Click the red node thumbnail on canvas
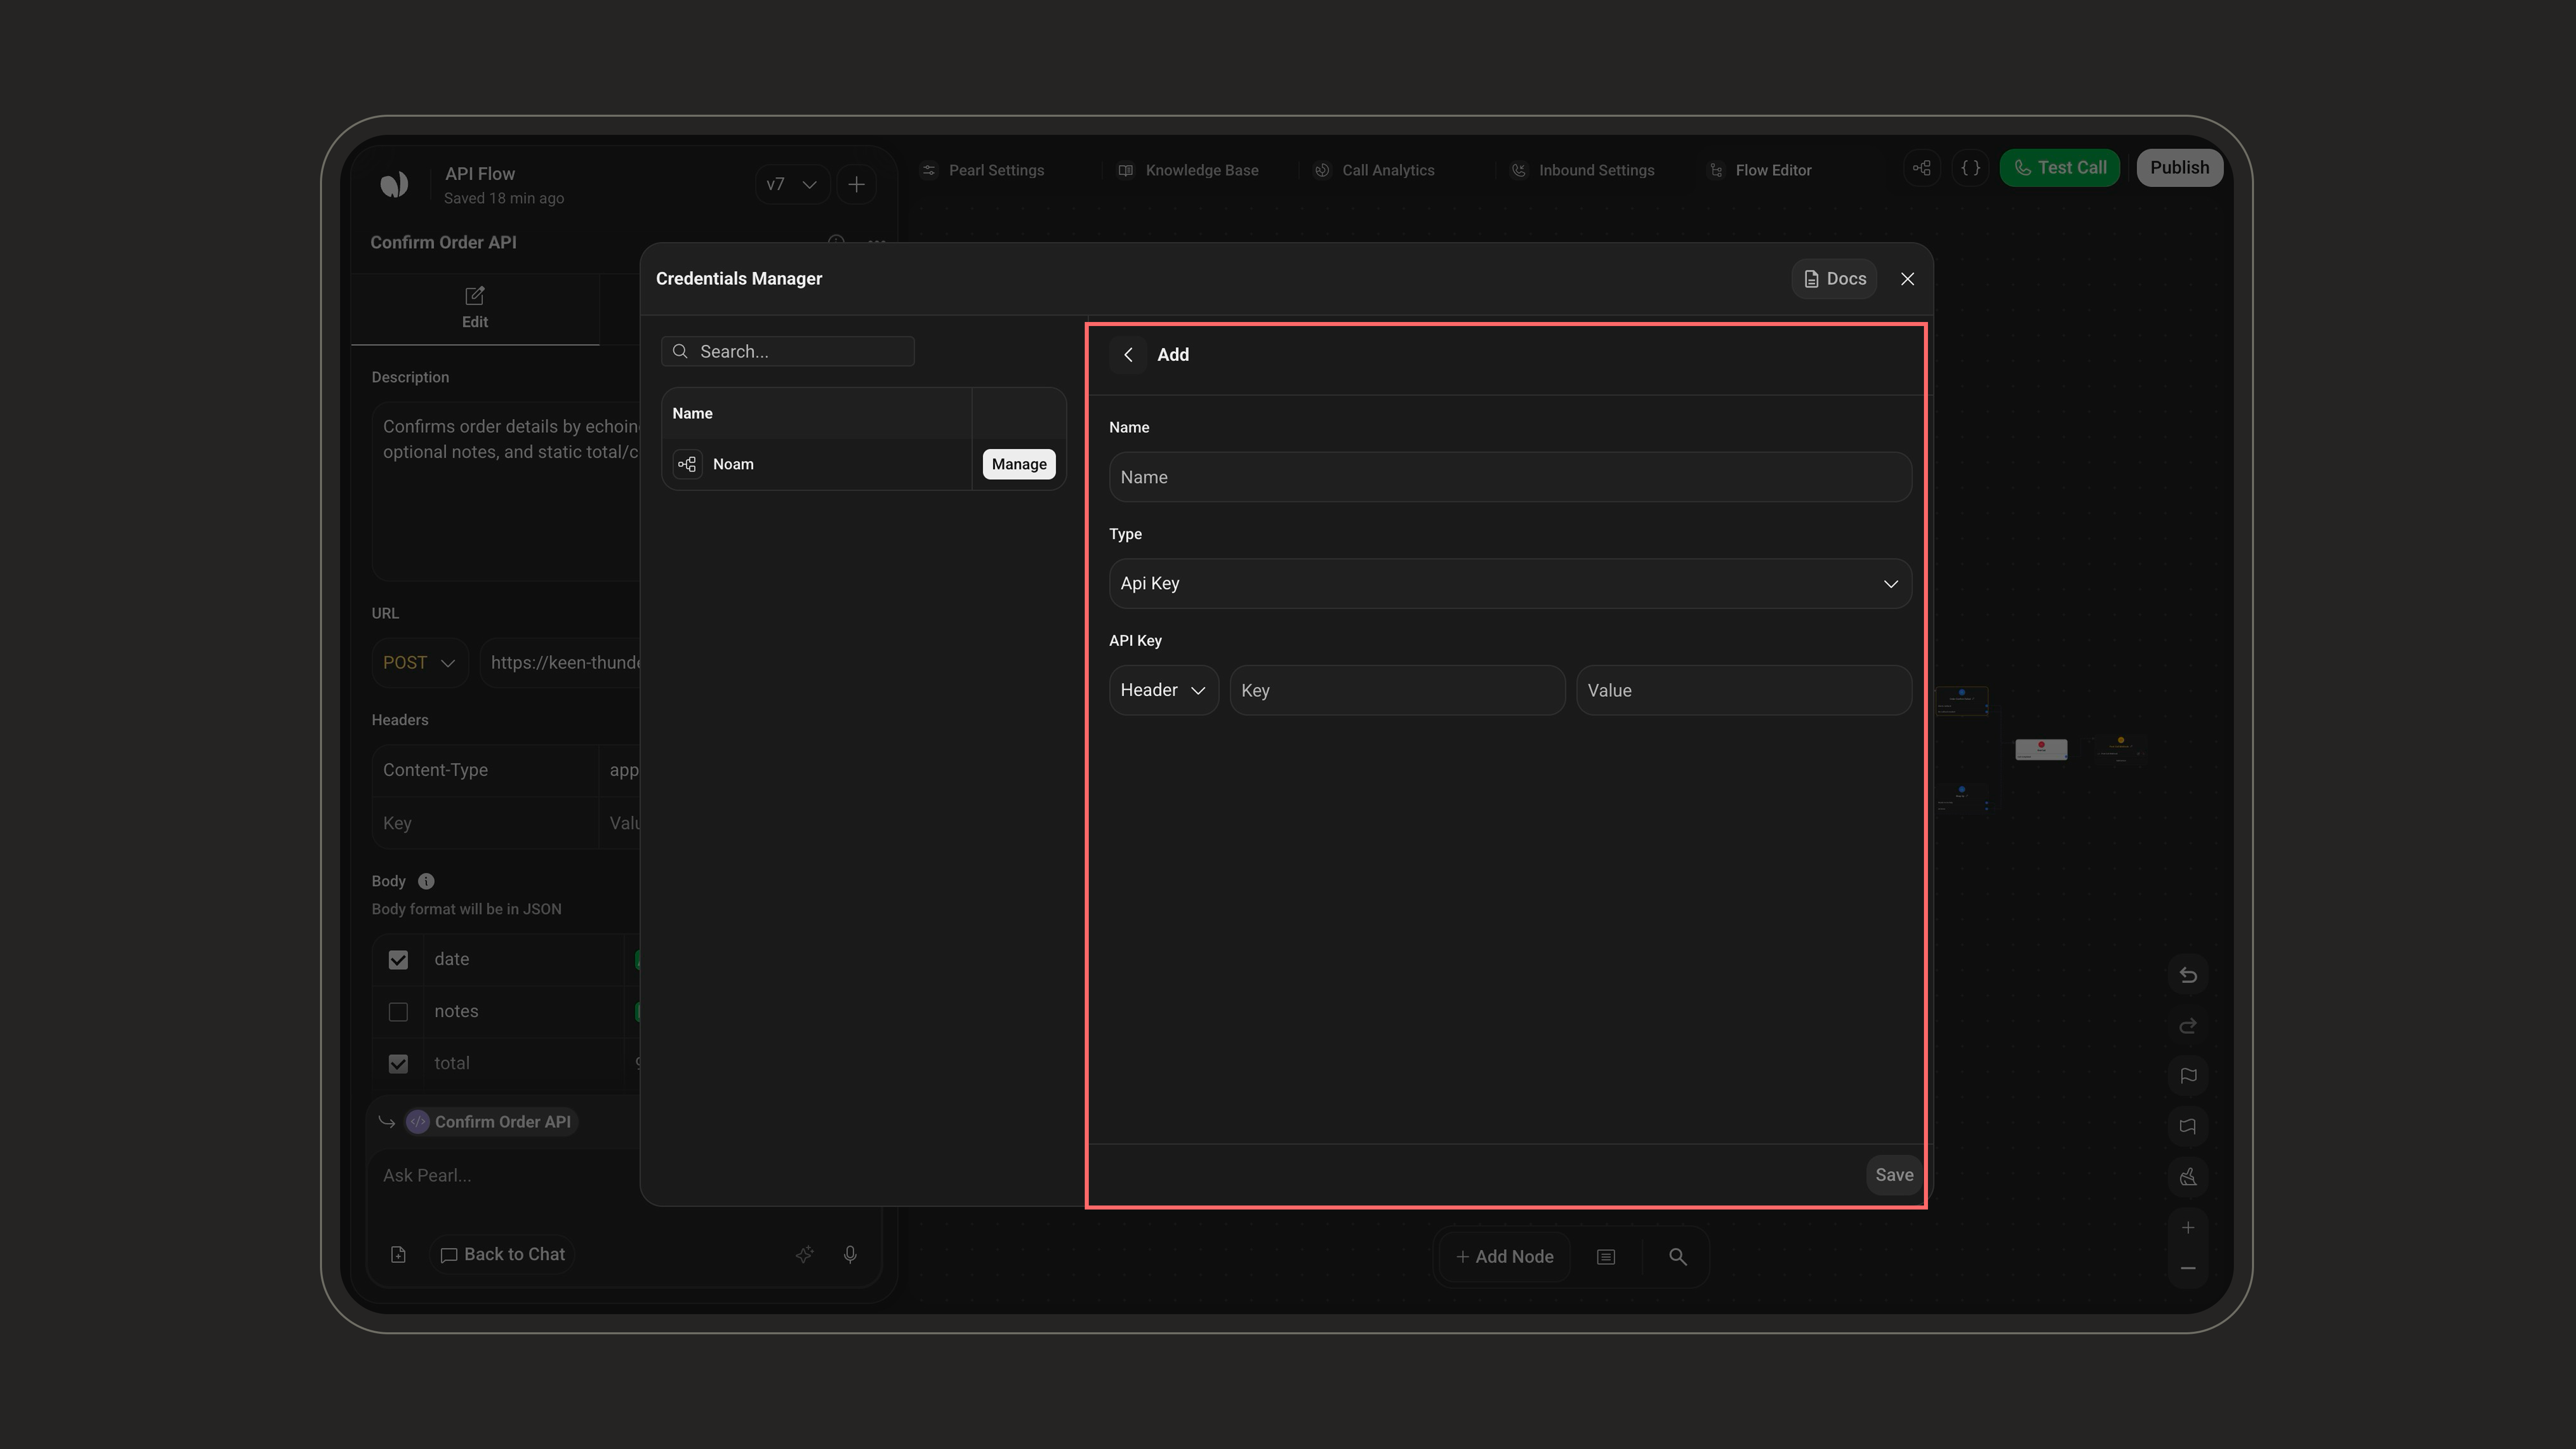 tap(2041, 749)
